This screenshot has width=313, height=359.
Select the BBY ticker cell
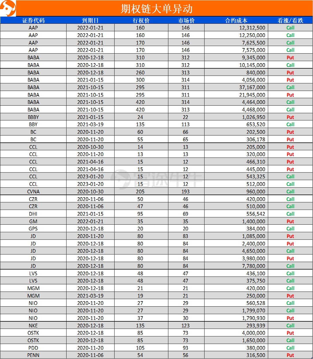point(33,124)
